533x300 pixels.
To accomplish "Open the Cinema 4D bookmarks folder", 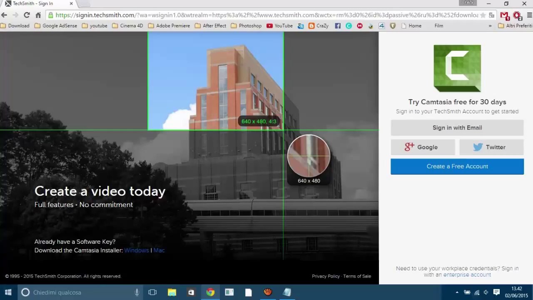I will pyautogui.click(x=127, y=26).
